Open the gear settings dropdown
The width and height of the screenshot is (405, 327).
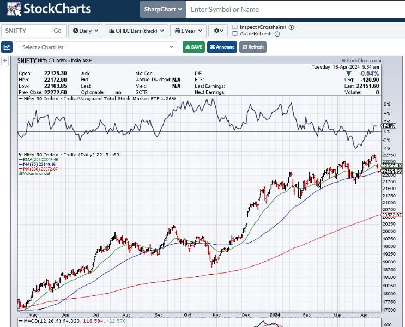tap(218, 31)
